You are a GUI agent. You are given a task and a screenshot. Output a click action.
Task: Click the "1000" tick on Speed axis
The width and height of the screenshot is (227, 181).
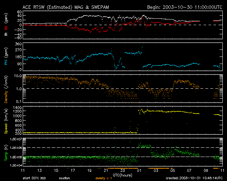click(x=17, y=116)
